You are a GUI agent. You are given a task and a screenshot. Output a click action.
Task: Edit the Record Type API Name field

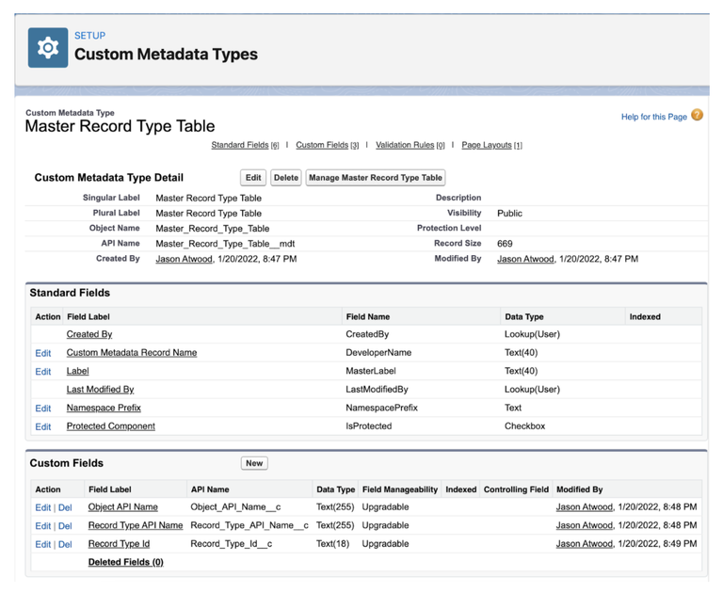[x=43, y=525]
